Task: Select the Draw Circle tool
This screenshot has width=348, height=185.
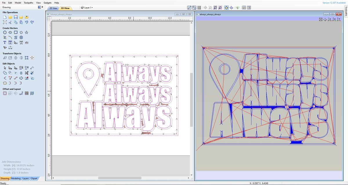Action: coord(5,32)
